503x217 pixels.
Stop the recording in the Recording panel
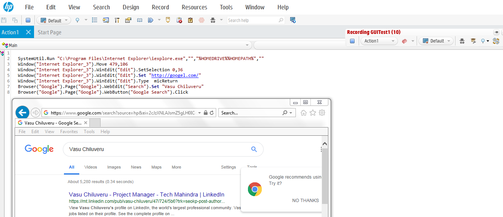(352, 41)
